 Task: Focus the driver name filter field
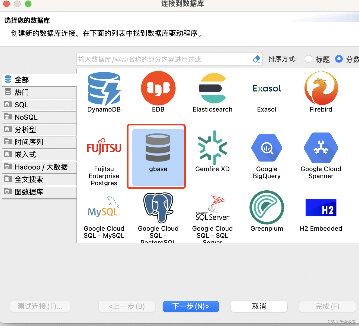[170, 59]
